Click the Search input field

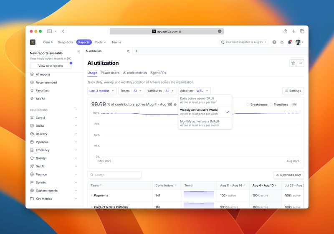[x=114, y=175]
